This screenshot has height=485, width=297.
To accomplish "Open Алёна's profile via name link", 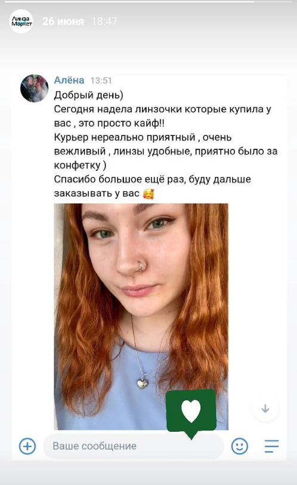I will pyautogui.click(x=69, y=80).
